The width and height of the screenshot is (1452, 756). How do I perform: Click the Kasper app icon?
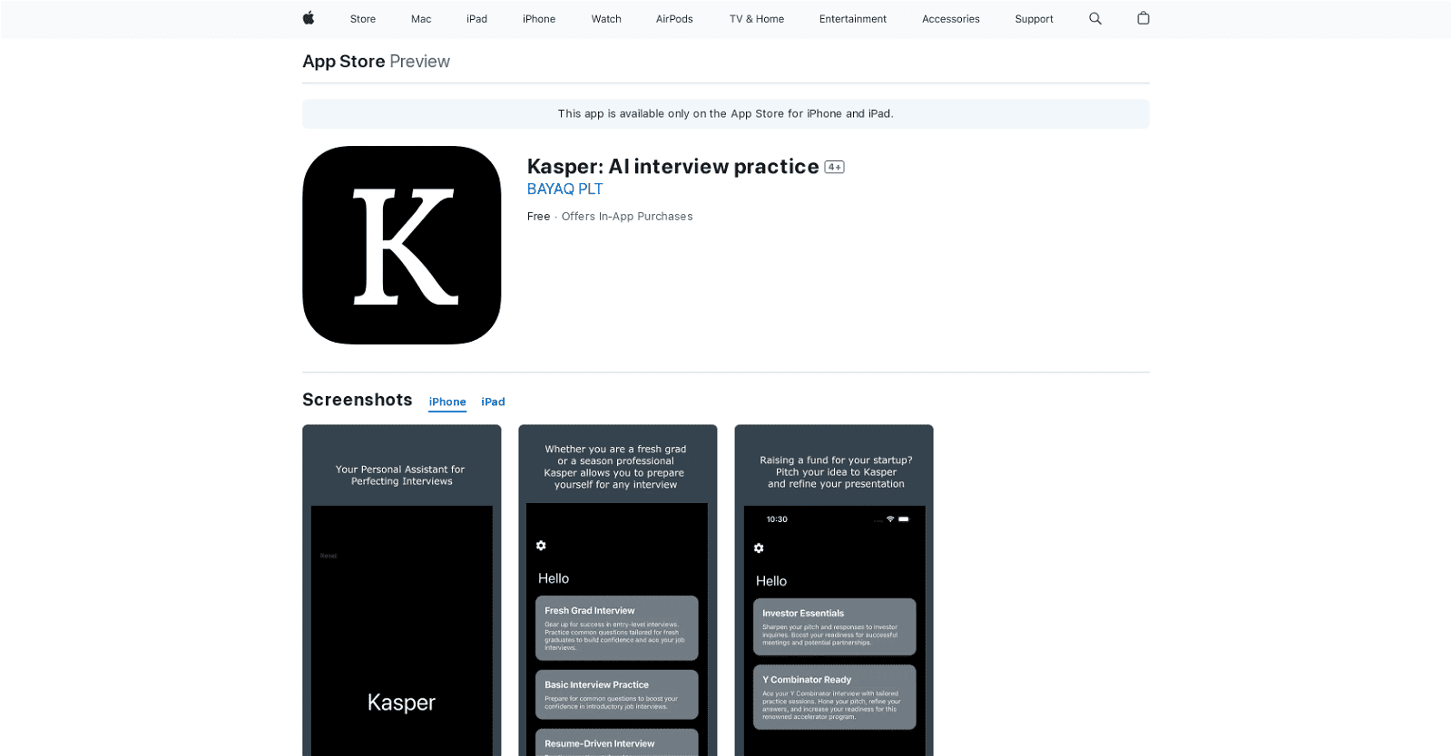point(402,245)
